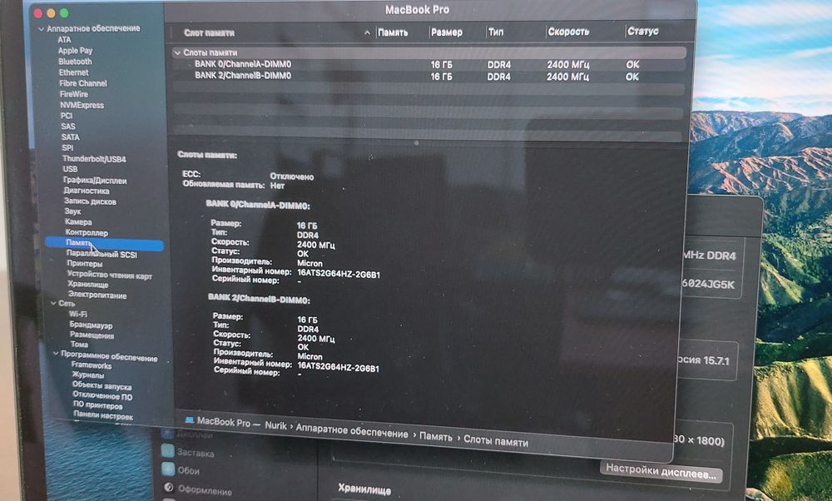Screen dimensions: 832x501
Task: Select Отключенное ПО entry
Action: click(x=102, y=396)
